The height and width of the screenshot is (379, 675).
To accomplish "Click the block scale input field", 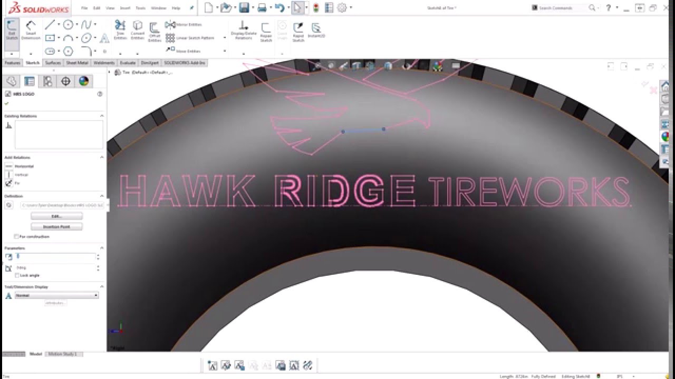I will [x=55, y=257].
